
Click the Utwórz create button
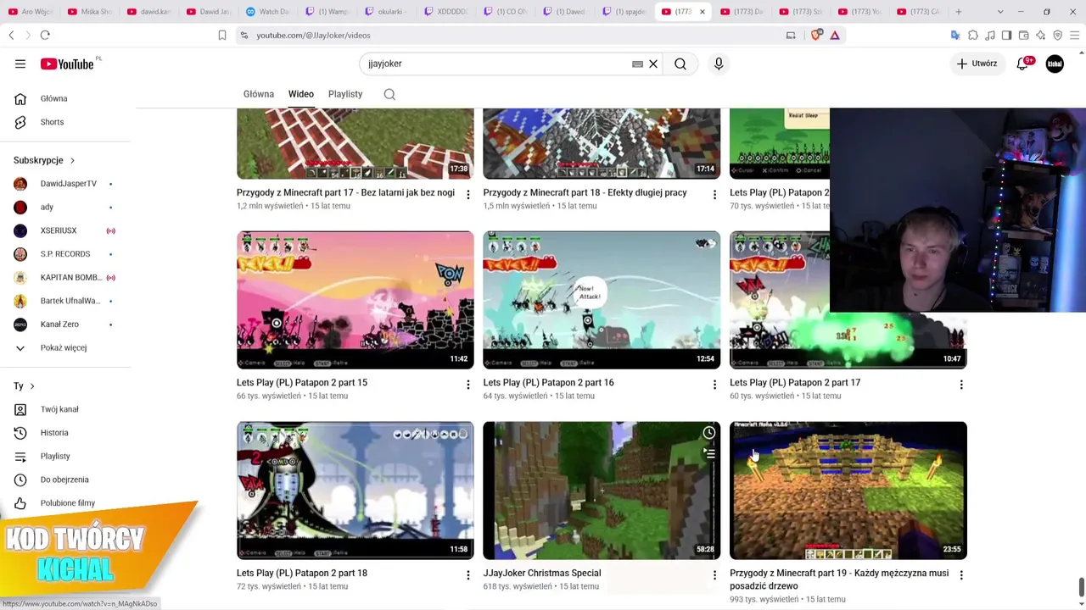pos(977,64)
